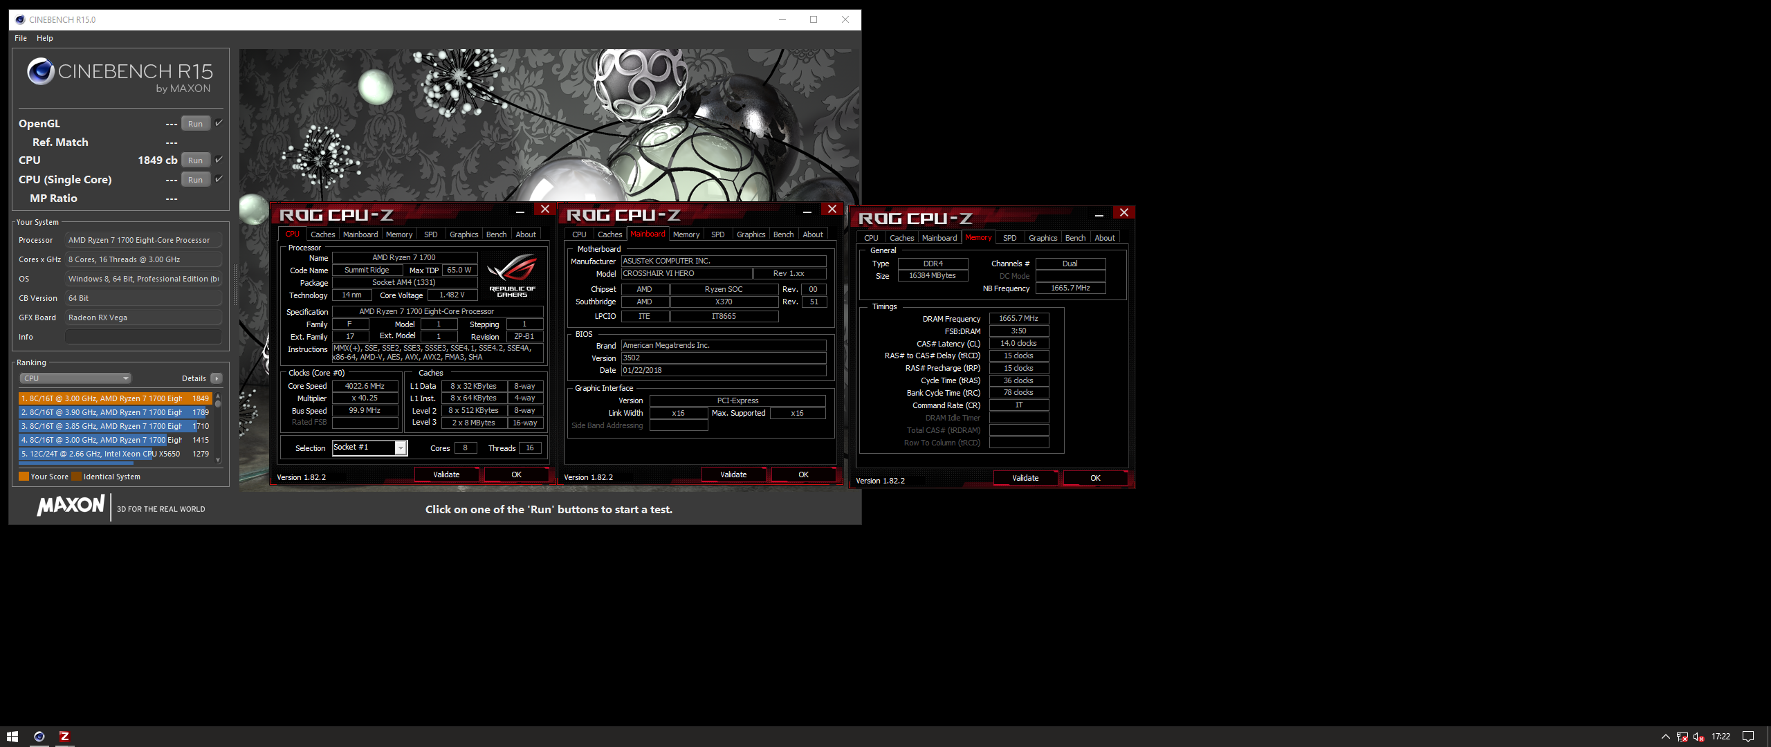
Task: Click the ranking list scrollbar
Action: click(218, 428)
